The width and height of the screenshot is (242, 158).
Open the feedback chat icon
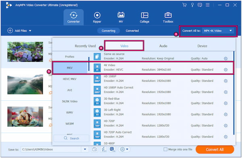(200, 5)
